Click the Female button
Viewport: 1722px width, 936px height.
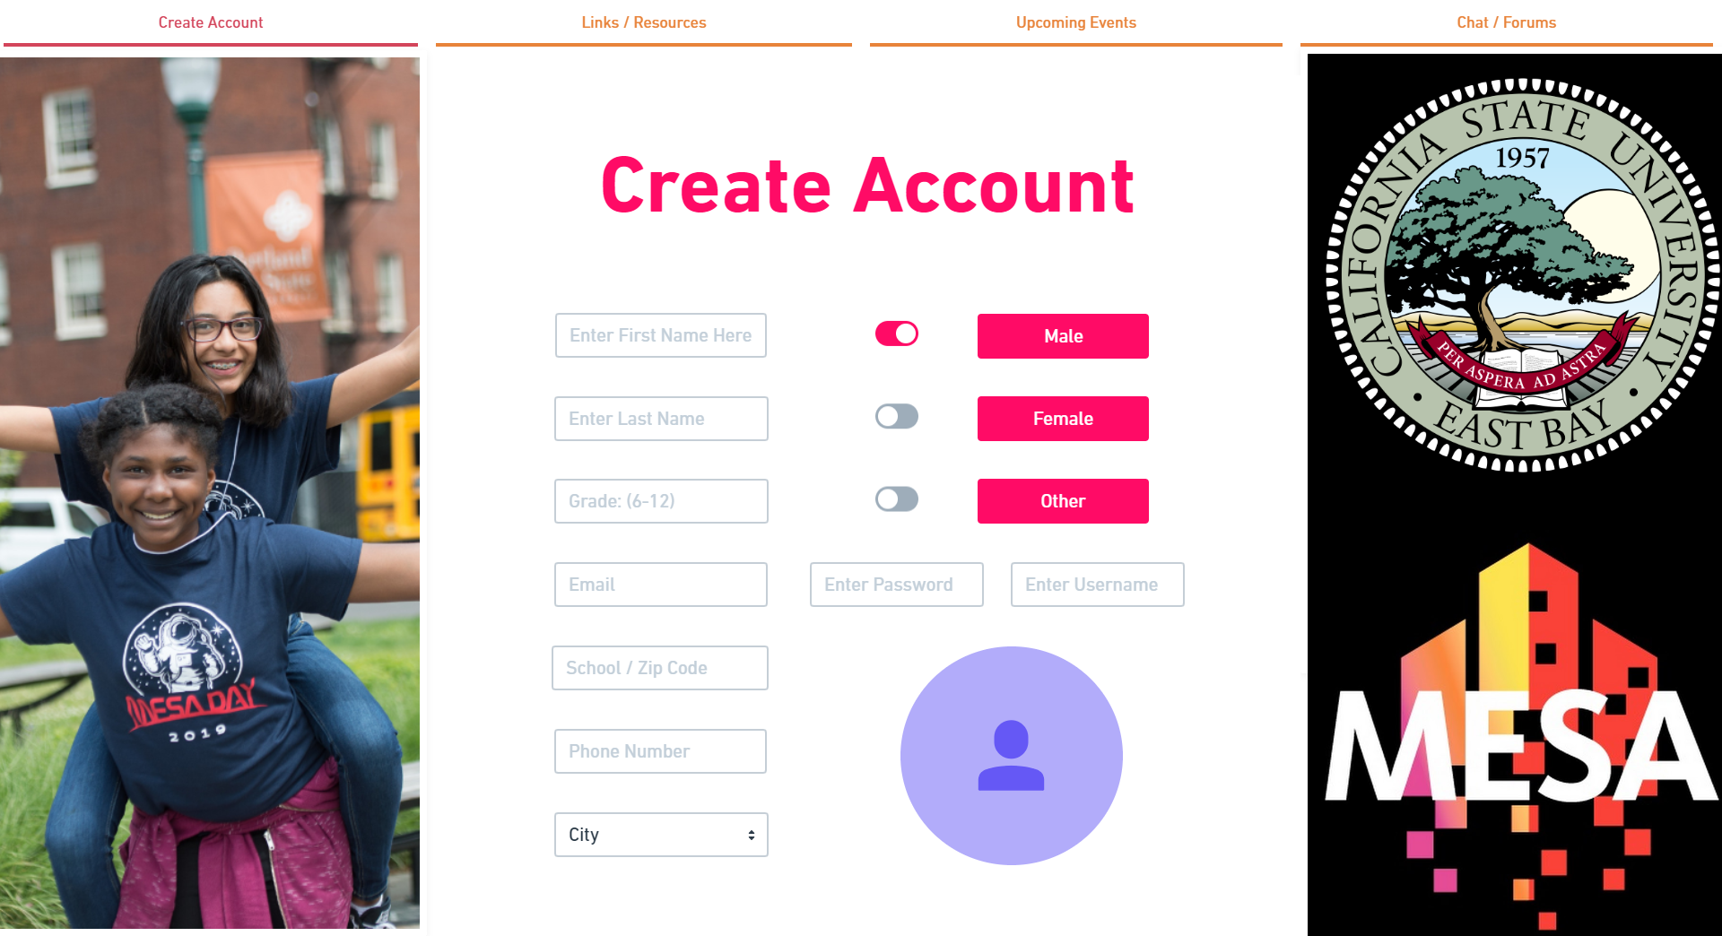pos(1063,419)
